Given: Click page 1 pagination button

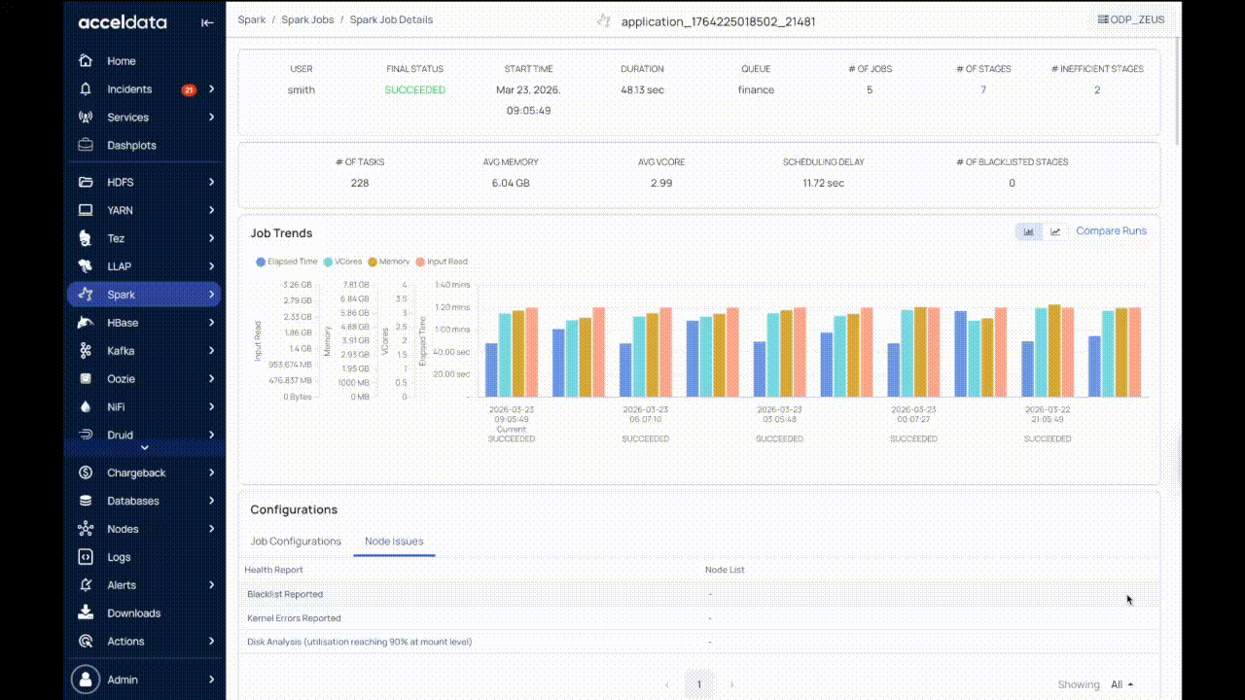Looking at the screenshot, I should coord(698,684).
